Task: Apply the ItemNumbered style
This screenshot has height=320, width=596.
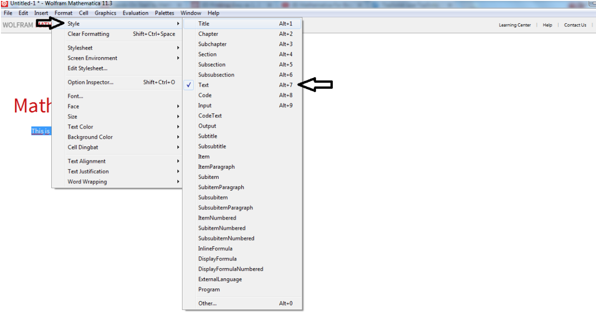Action: tap(242, 218)
